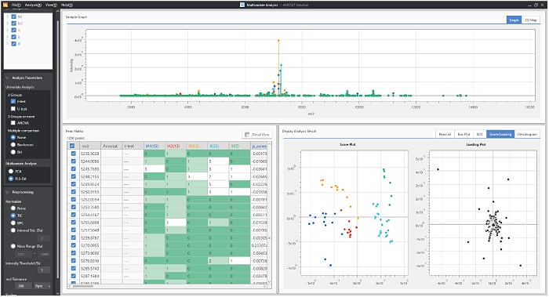
Task: Select Mass Range (Da) normalization
Action: tap(13, 246)
